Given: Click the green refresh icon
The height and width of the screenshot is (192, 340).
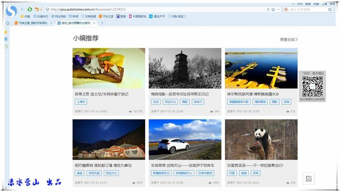Looking at the screenshot, I should pos(30,9).
